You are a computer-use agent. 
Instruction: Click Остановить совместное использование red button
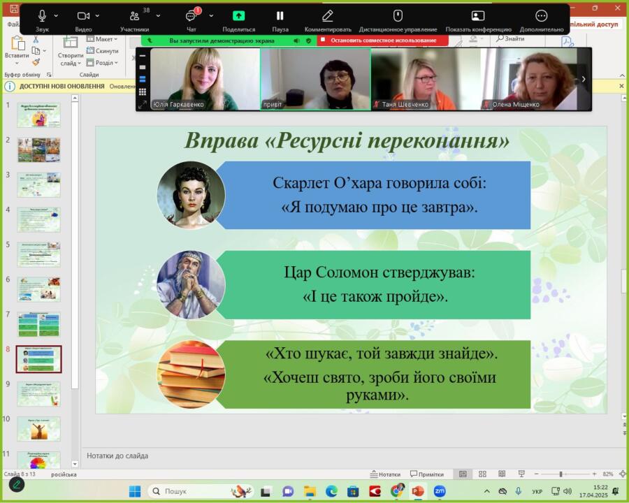point(383,41)
